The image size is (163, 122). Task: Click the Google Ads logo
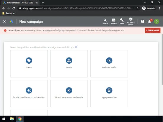point(11,22)
